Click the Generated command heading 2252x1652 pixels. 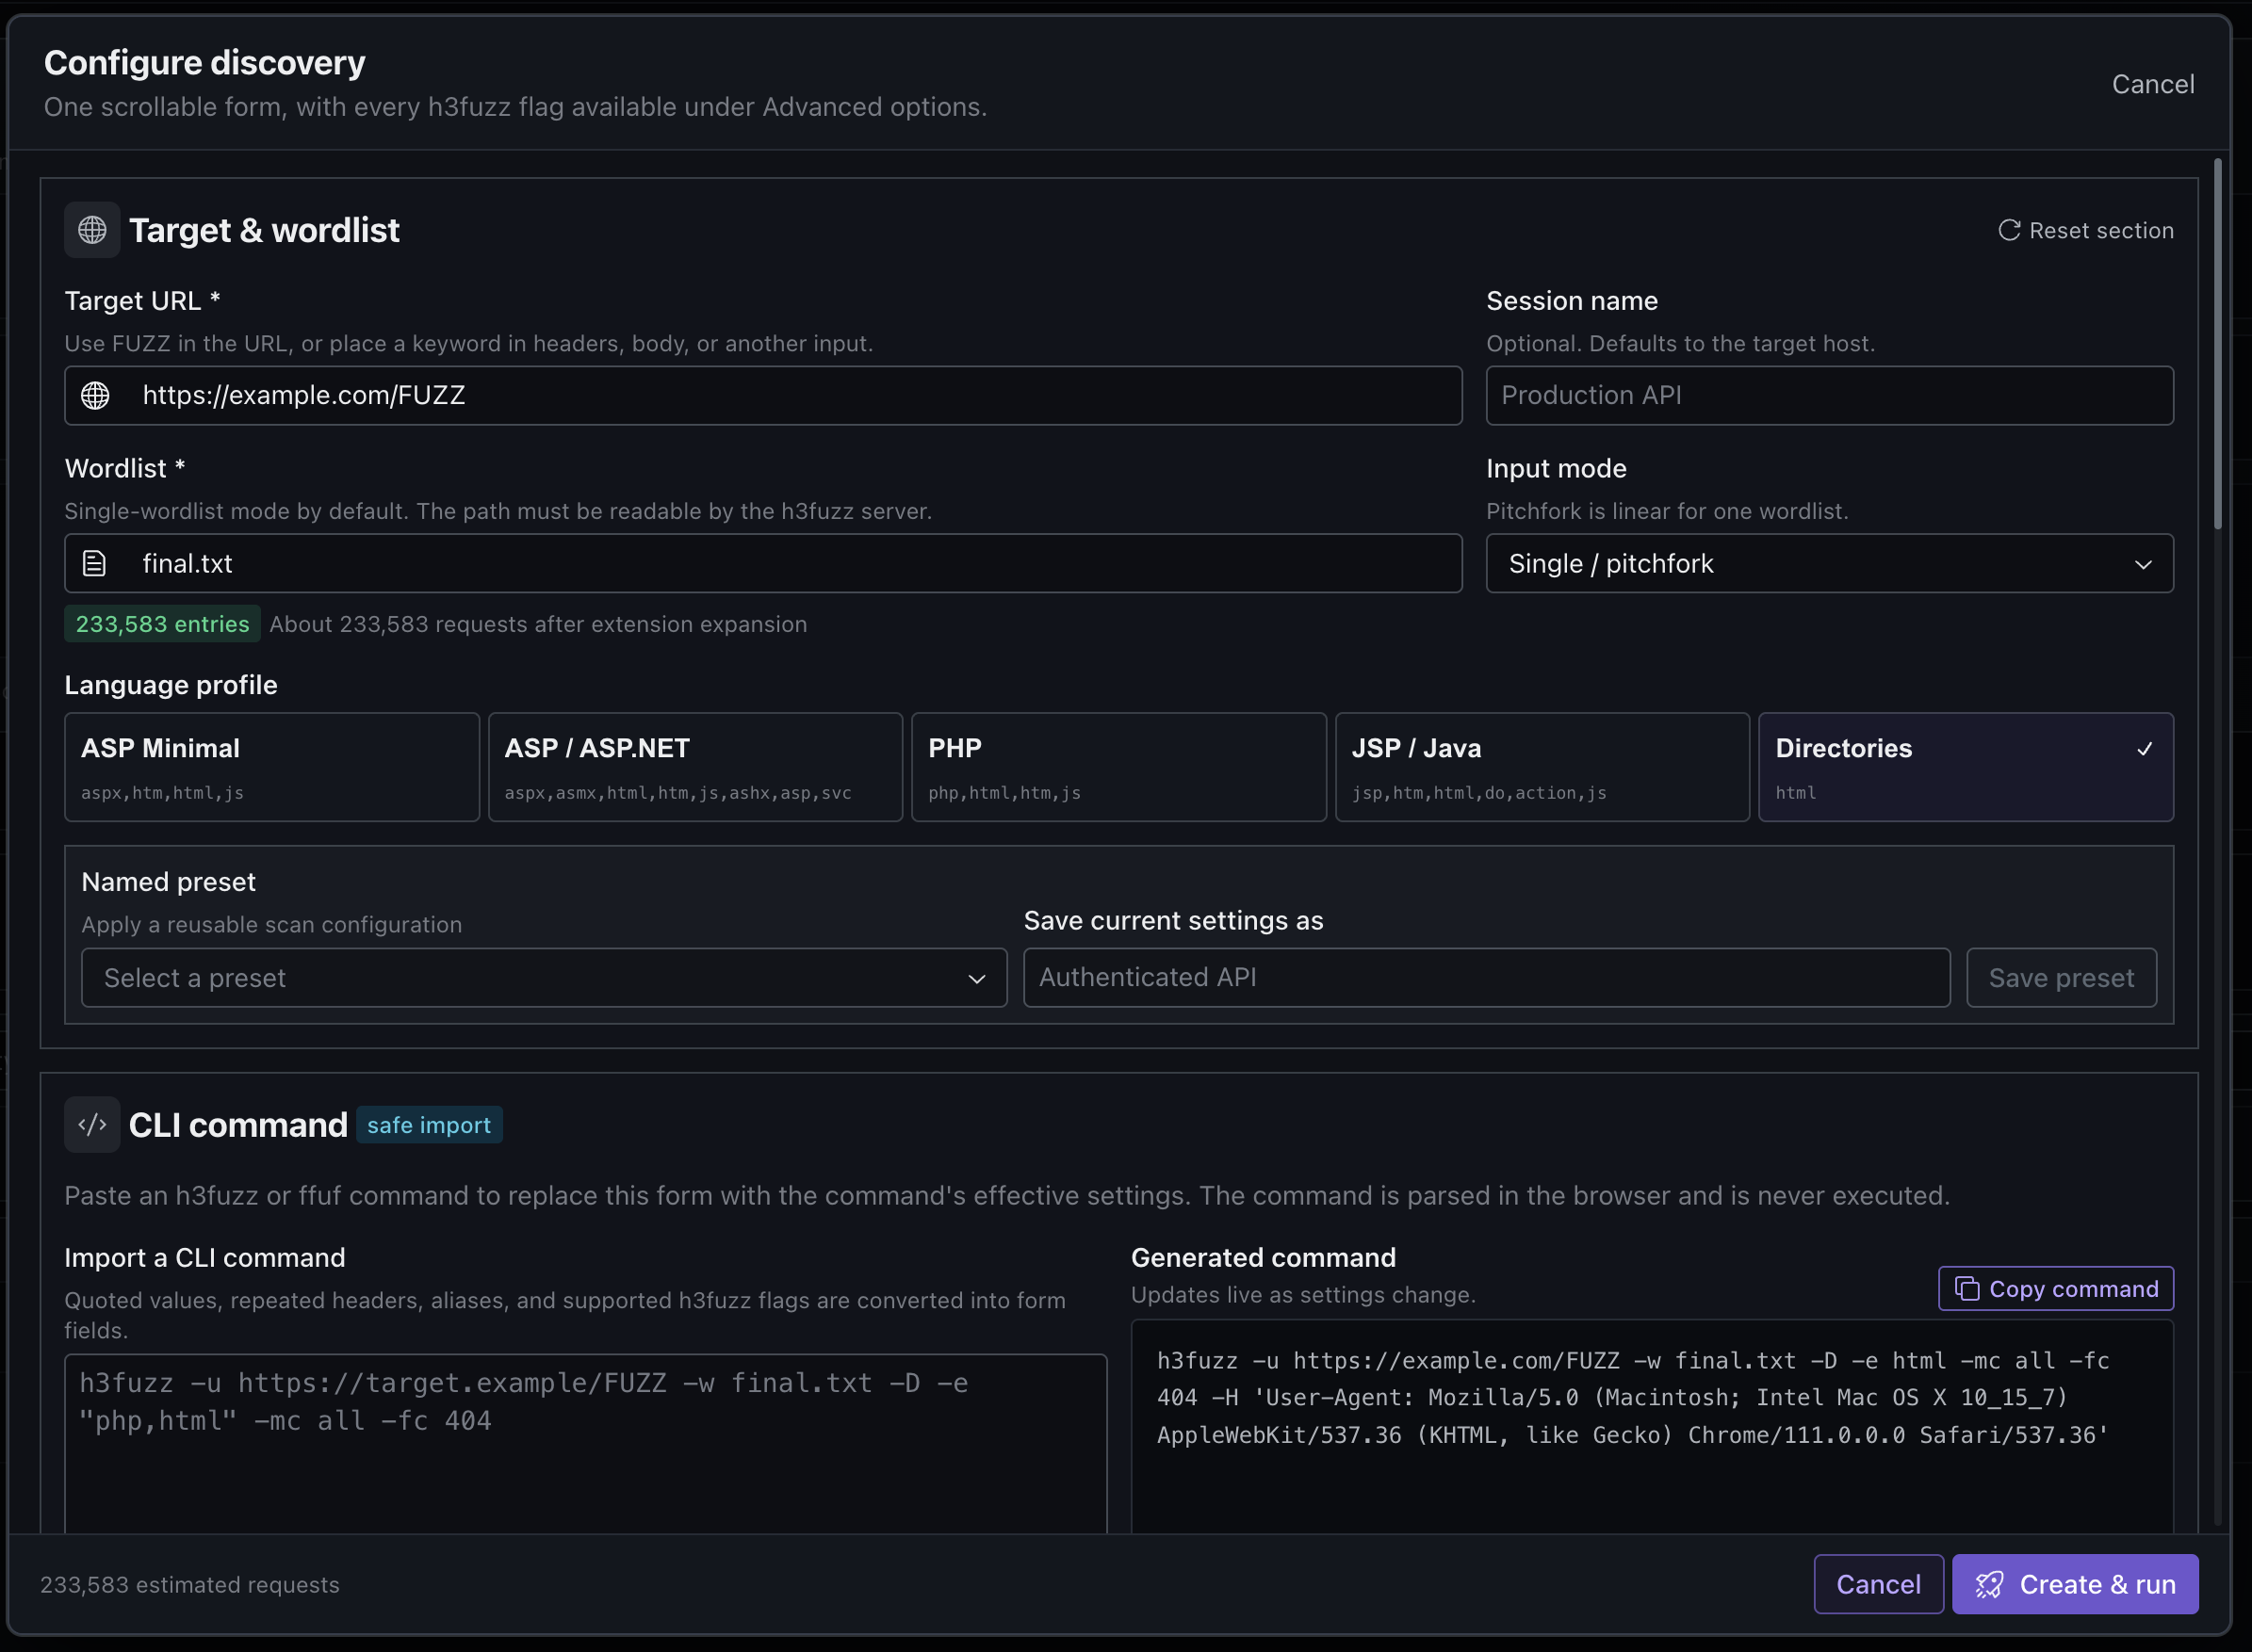pos(1263,1257)
